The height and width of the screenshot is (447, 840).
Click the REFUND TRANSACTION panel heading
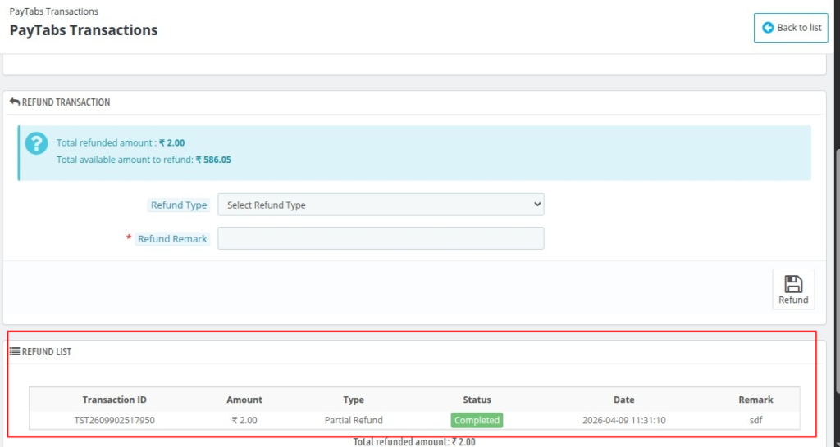tap(66, 102)
